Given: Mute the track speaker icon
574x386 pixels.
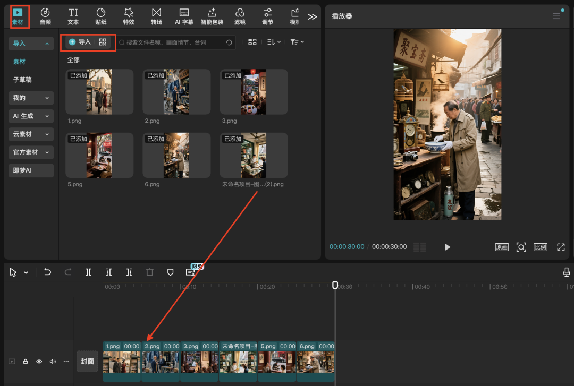Looking at the screenshot, I should tap(53, 362).
